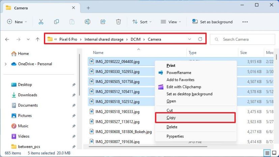Switch to details view icon in status bar

coord(267,153)
